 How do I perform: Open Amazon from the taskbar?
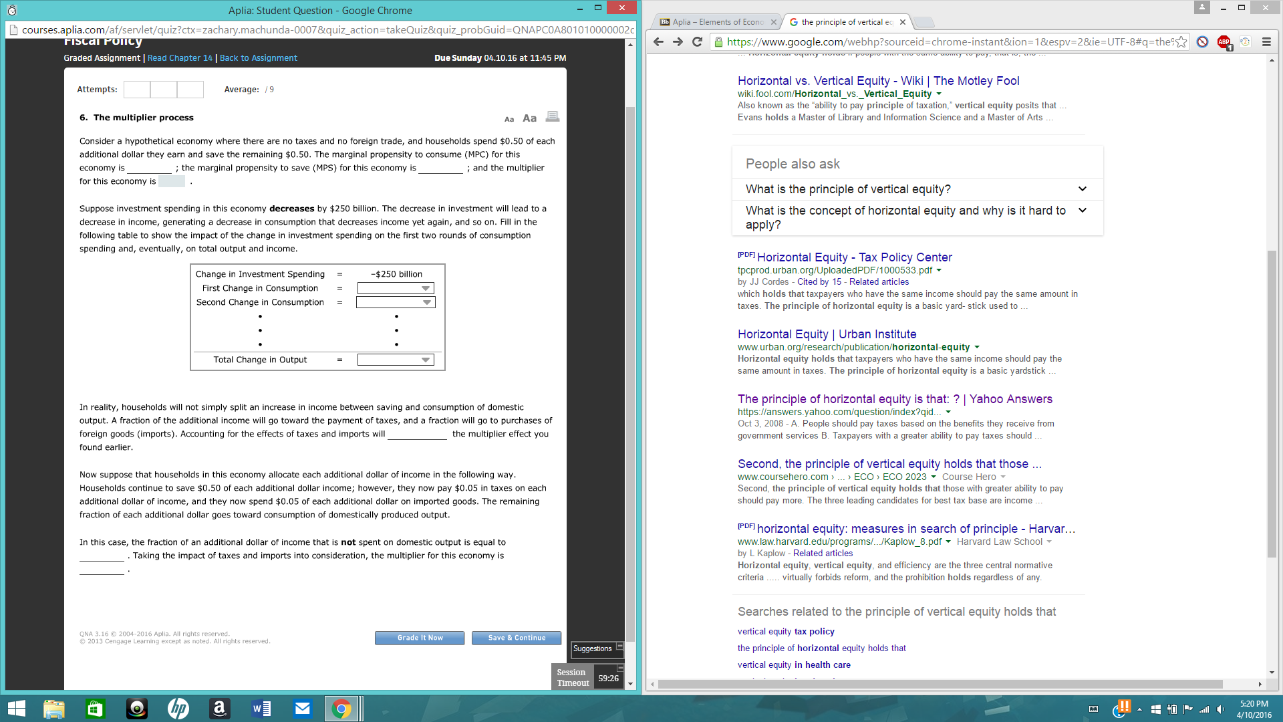[219, 709]
